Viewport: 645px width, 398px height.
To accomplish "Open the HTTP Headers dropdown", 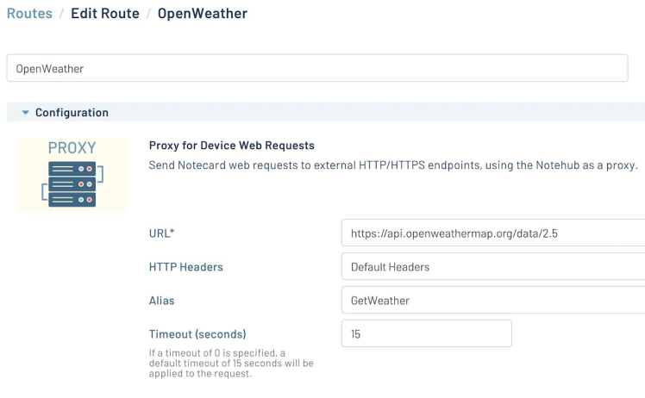I will click(x=492, y=267).
